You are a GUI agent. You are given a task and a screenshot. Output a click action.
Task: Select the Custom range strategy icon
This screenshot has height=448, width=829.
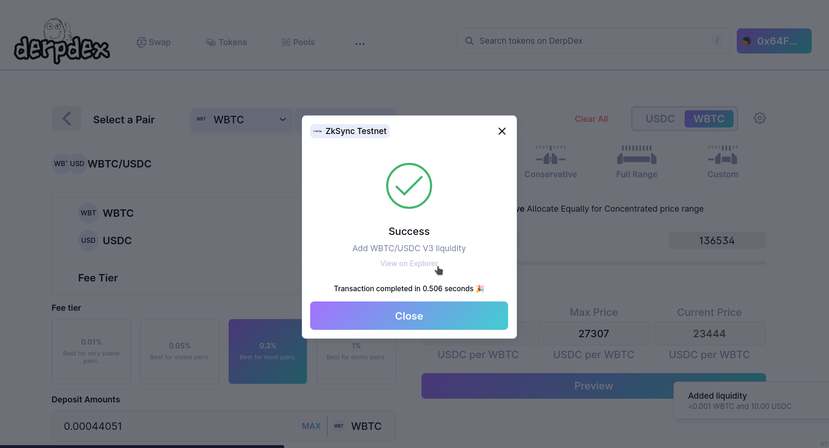pos(722,155)
